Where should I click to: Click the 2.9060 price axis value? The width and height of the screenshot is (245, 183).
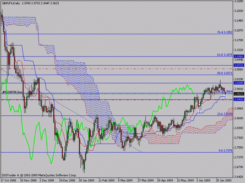(x=239, y=108)
